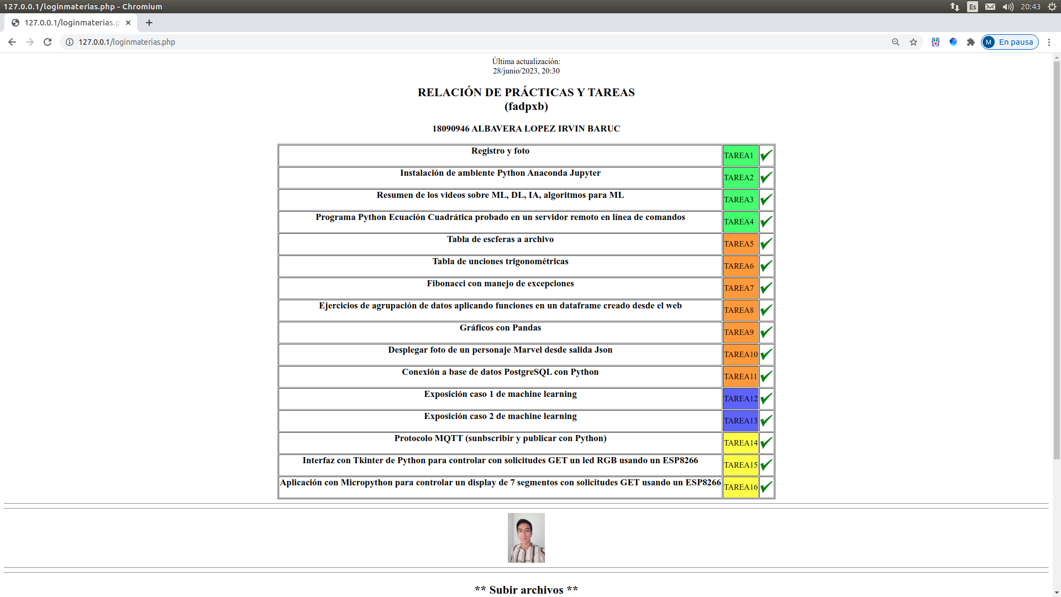Click the blue TAREA12 cell
This screenshot has height=597, width=1061.
point(740,399)
